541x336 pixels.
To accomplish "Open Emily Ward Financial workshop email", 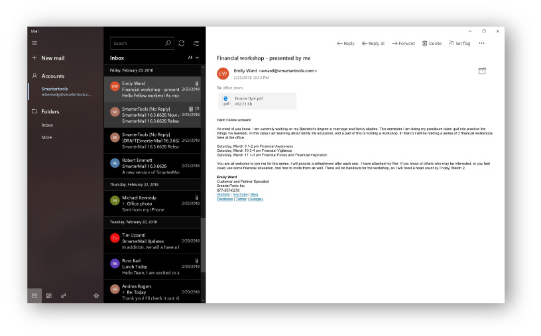I will click(x=152, y=89).
